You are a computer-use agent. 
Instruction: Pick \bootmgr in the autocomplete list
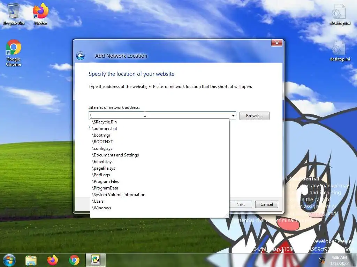coord(160,135)
